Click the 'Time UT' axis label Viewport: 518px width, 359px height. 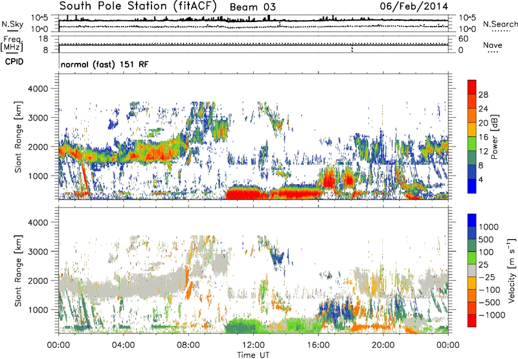click(x=253, y=355)
